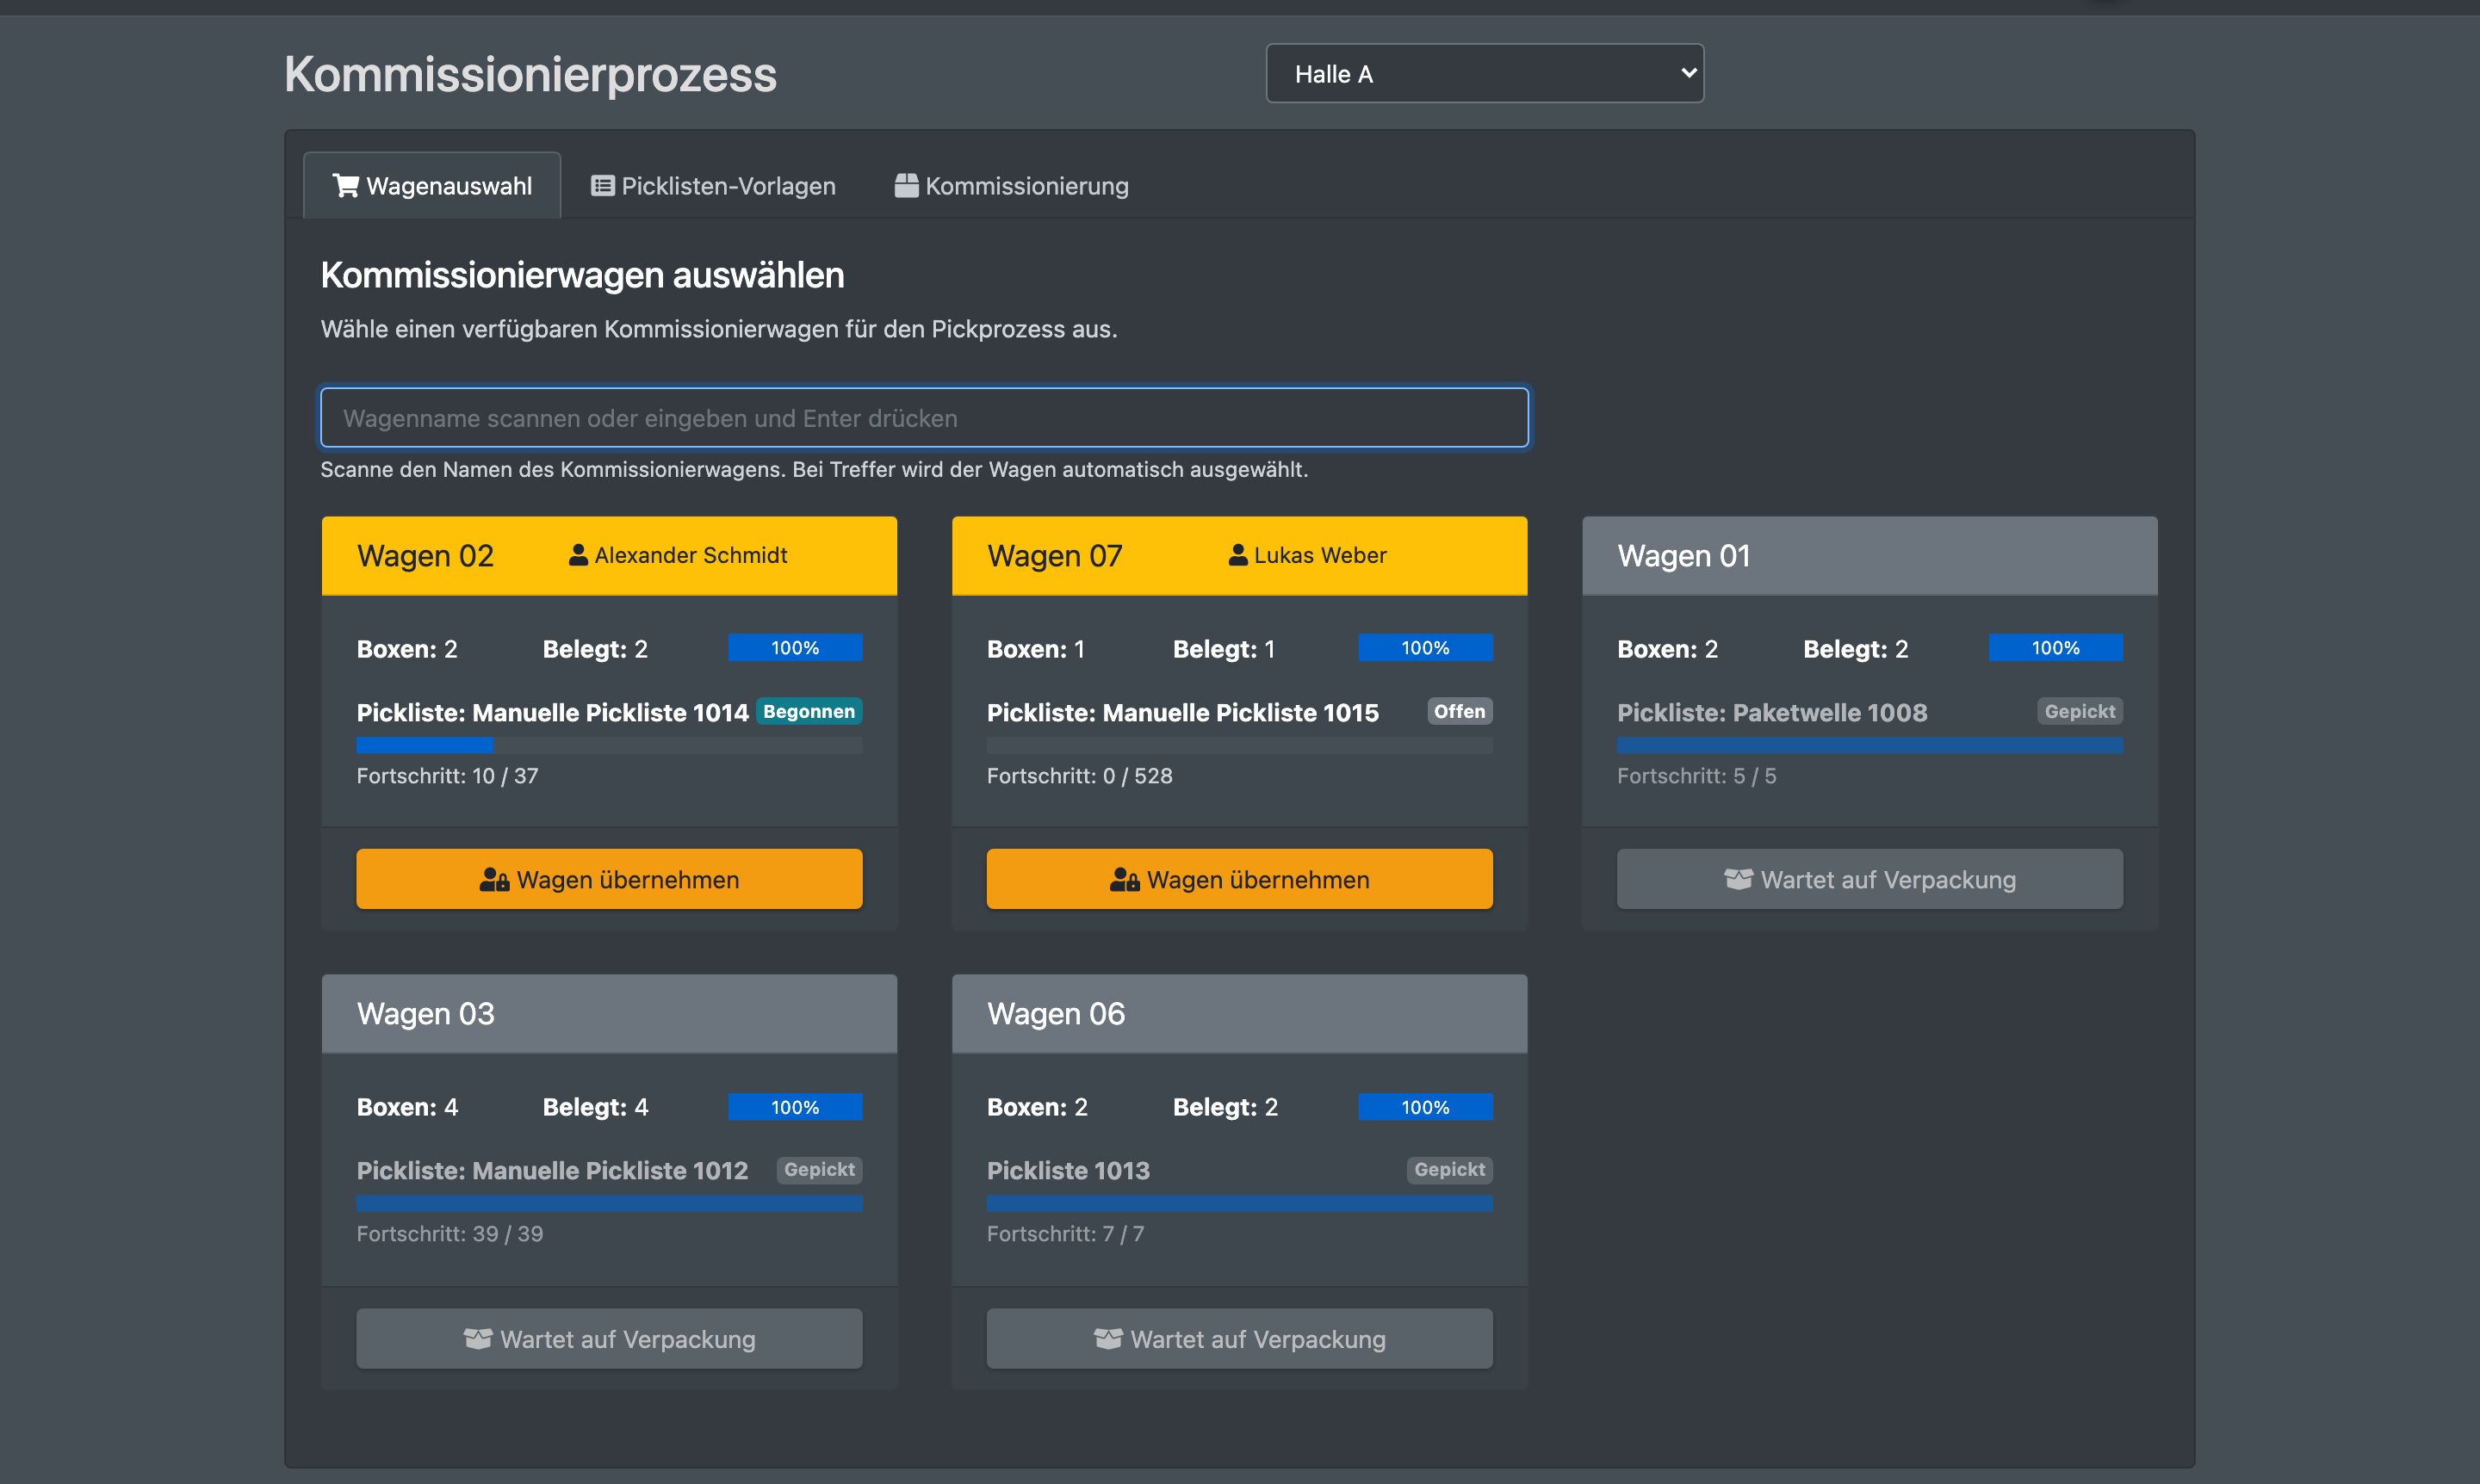Click the Gepickt badge on Wagen 03
The width and height of the screenshot is (2480, 1484).
(819, 1170)
